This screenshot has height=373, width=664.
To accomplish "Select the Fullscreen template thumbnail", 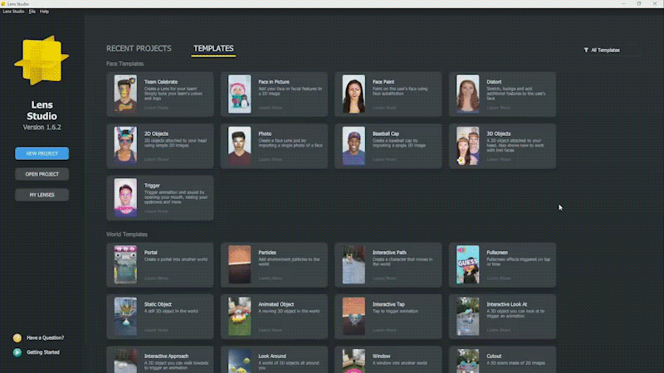I will 468,264.
